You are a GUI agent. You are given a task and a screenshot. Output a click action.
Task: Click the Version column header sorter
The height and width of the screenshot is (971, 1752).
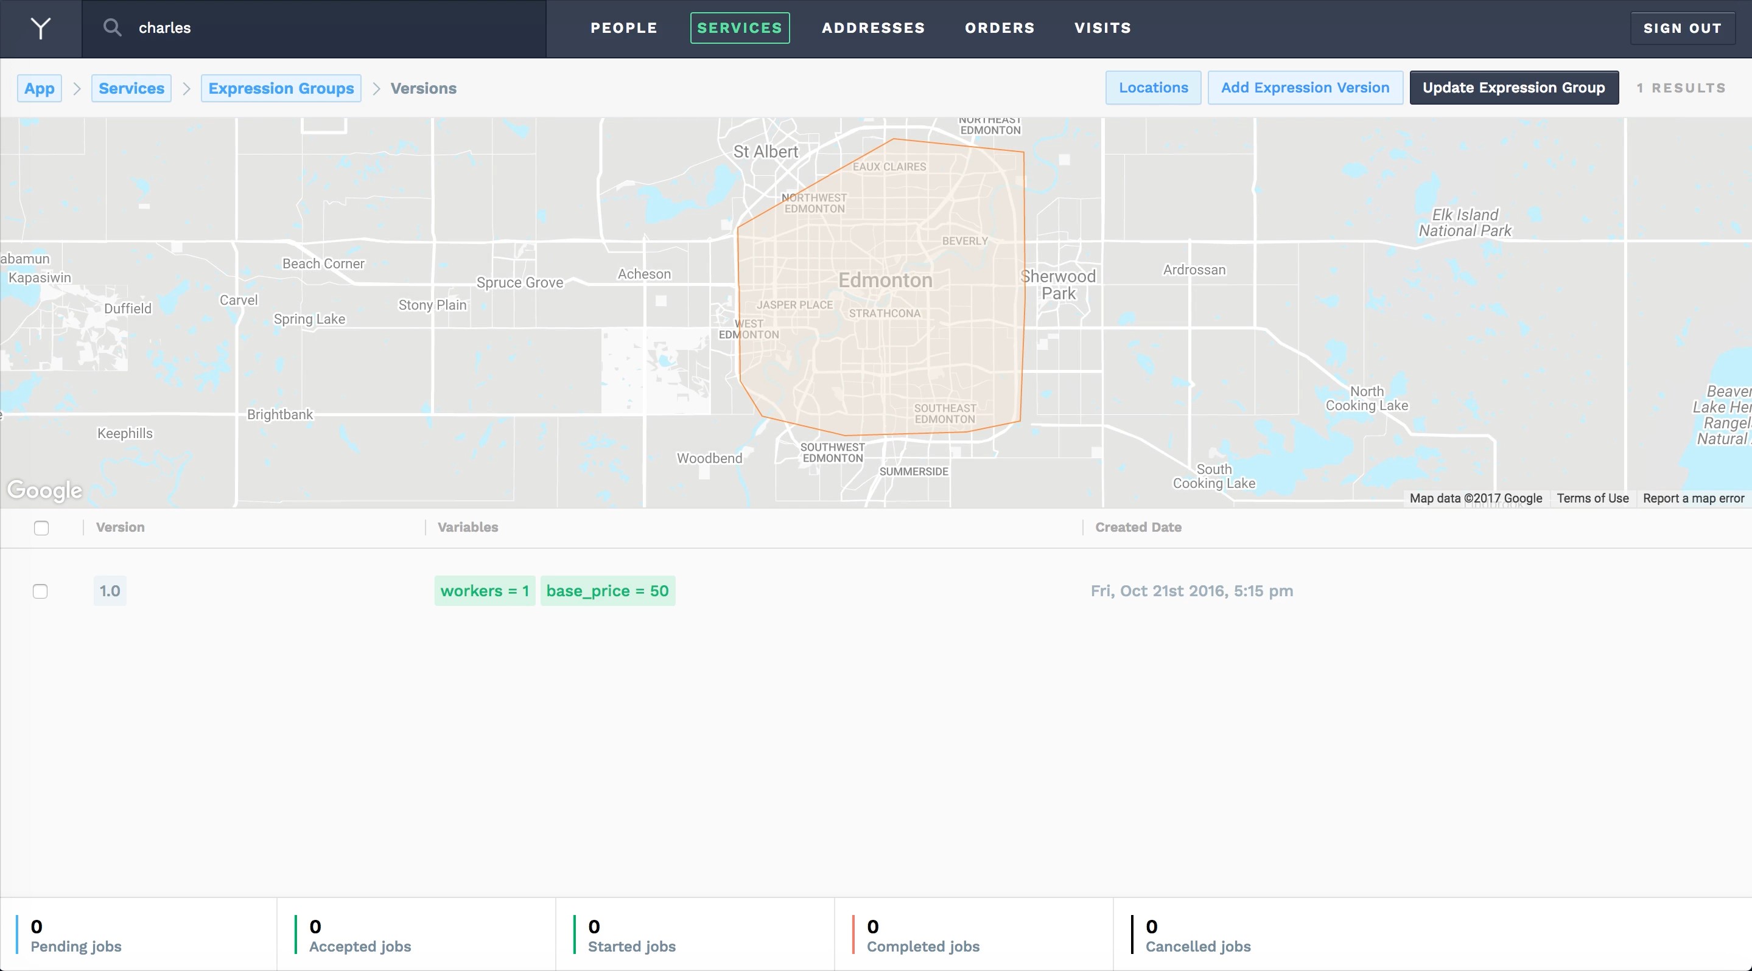119,526
